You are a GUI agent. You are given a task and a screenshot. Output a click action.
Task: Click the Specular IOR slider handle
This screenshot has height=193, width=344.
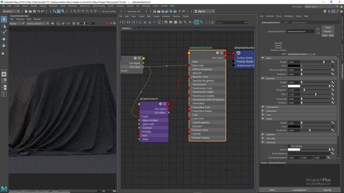coord(316,94)
